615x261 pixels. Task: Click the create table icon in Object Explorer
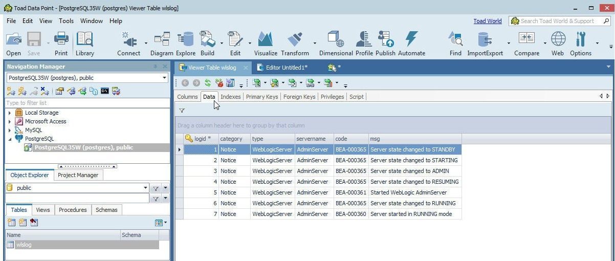[11, 223]
